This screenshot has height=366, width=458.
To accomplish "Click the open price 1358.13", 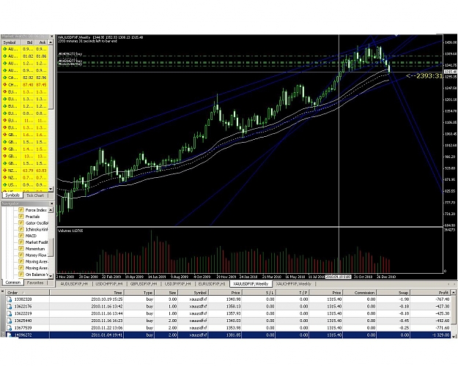I will 233,306.
